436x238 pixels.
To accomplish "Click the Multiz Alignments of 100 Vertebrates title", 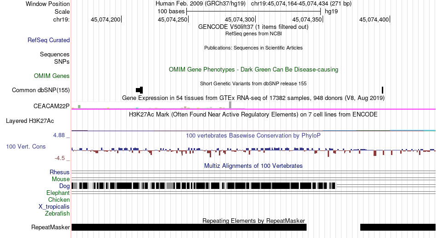I will [x=253, y=166].
